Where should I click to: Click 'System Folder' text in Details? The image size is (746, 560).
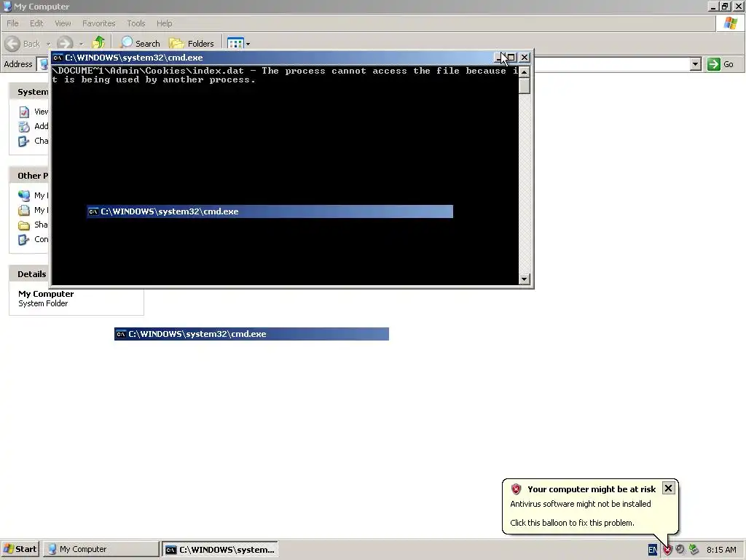[x=43, y=303]
